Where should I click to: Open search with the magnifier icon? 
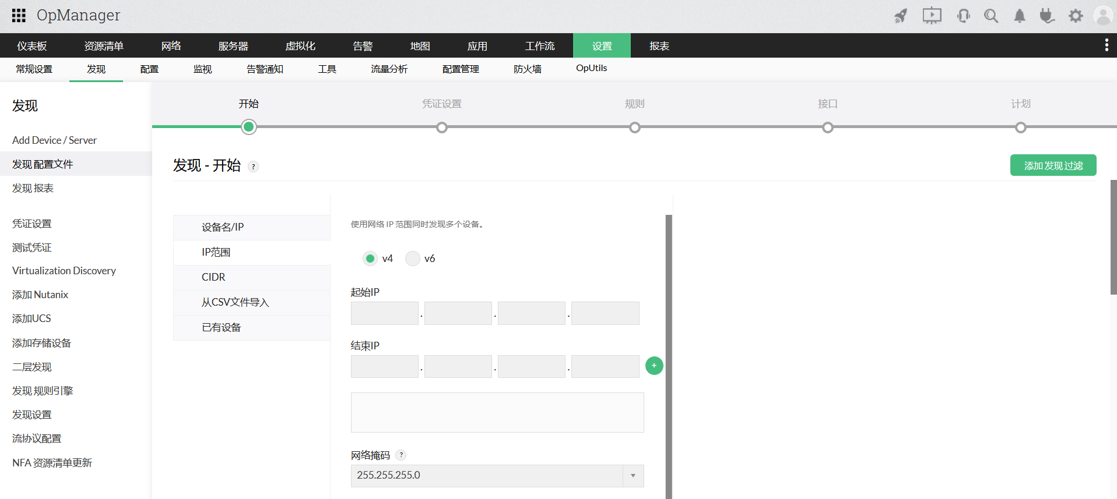coord(991,16)
